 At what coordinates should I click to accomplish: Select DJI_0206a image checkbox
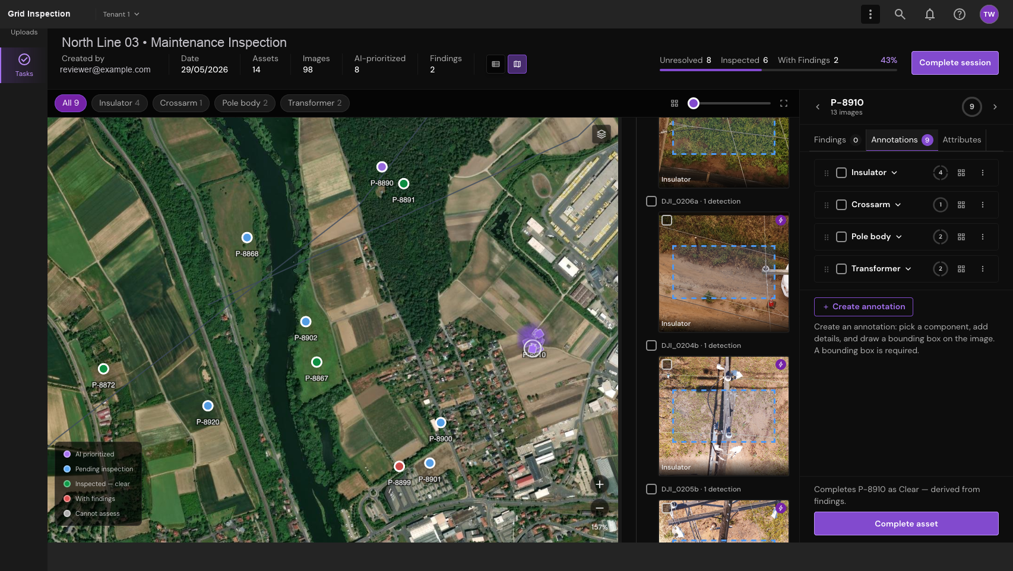[651, 201]
